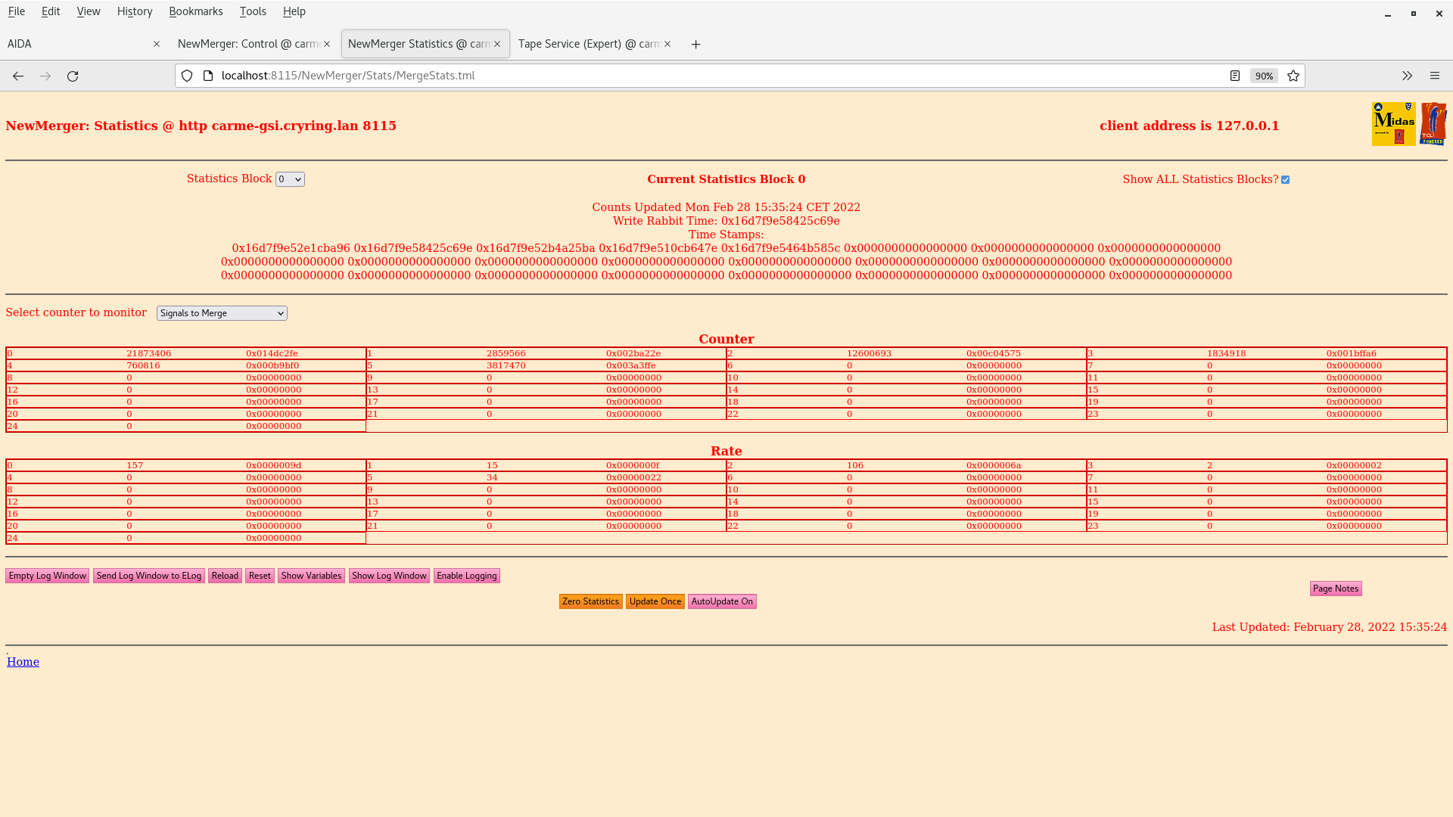
Task: Open the hamburger application menu
Action: [1434, 76]
